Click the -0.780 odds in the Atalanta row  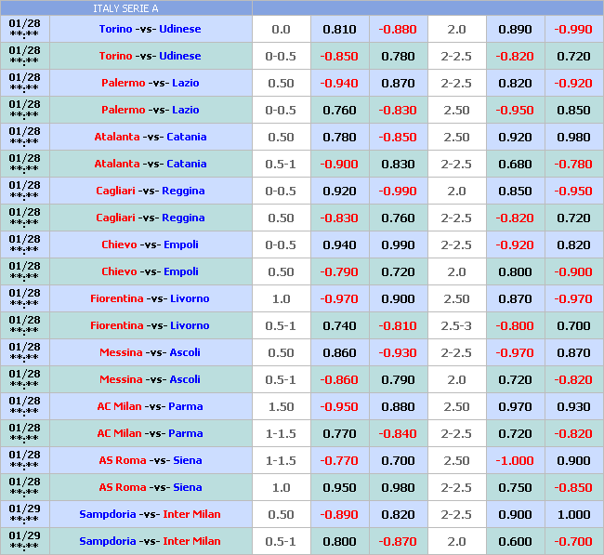pyautogui.click(x=573, y=164)
